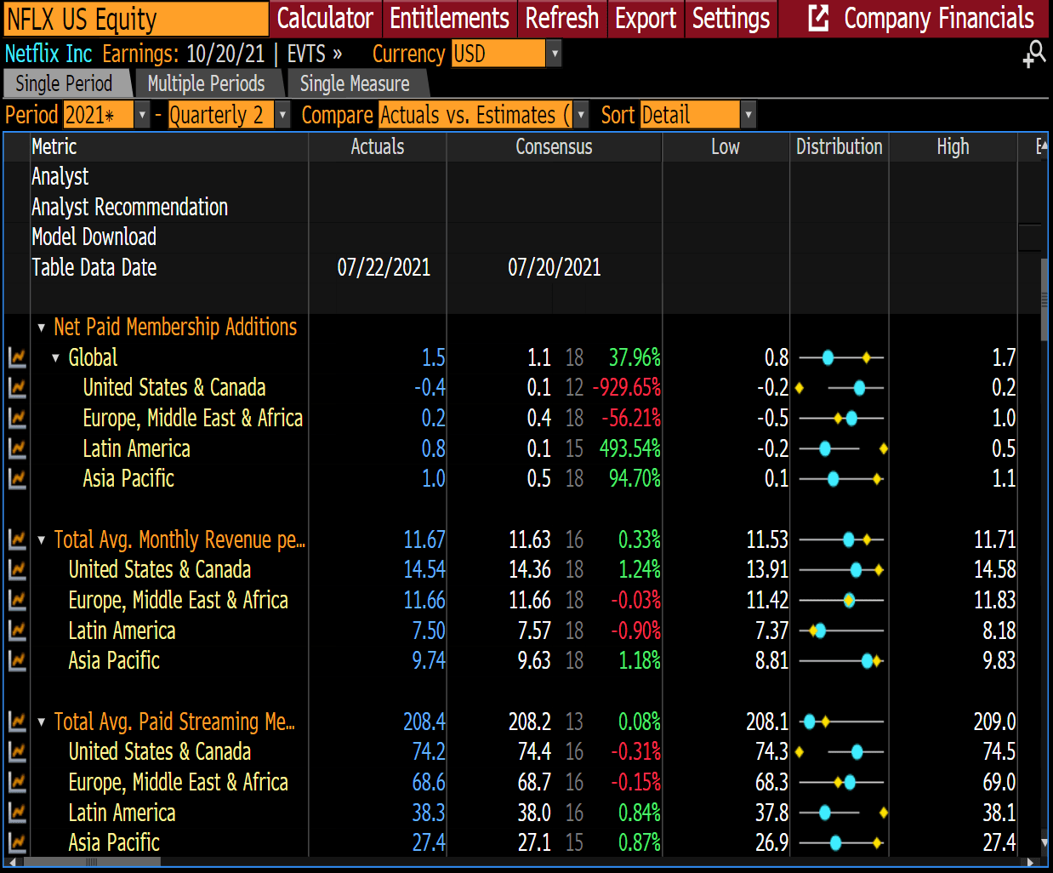Open chart for Total Avg. Monthly Revenue
1053x873 pixels.
[x=16, y=539]
